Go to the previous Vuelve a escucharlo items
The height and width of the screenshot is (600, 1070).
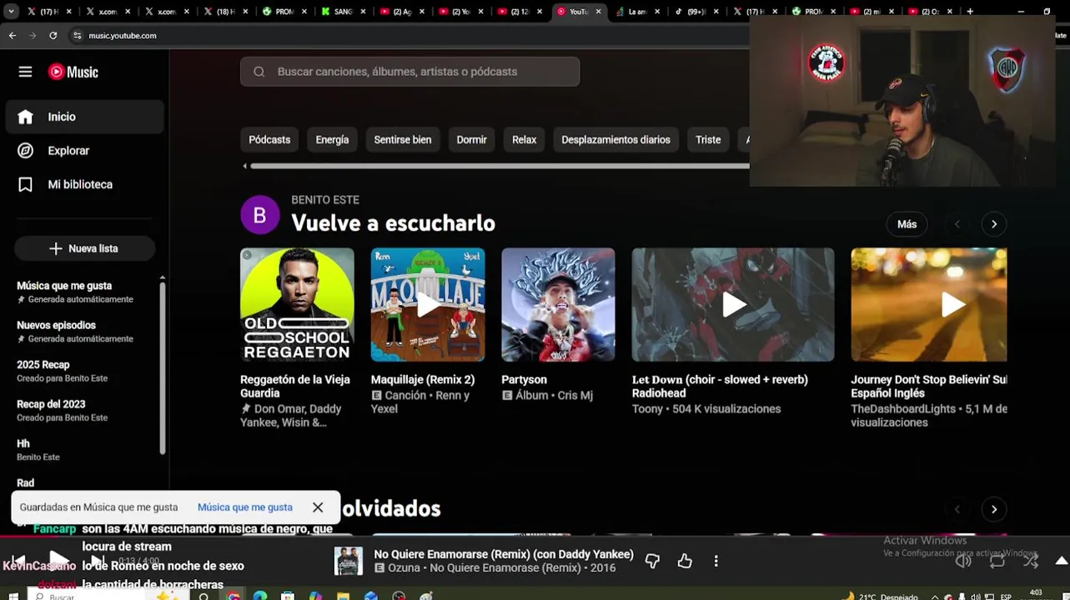click(957, 224)
